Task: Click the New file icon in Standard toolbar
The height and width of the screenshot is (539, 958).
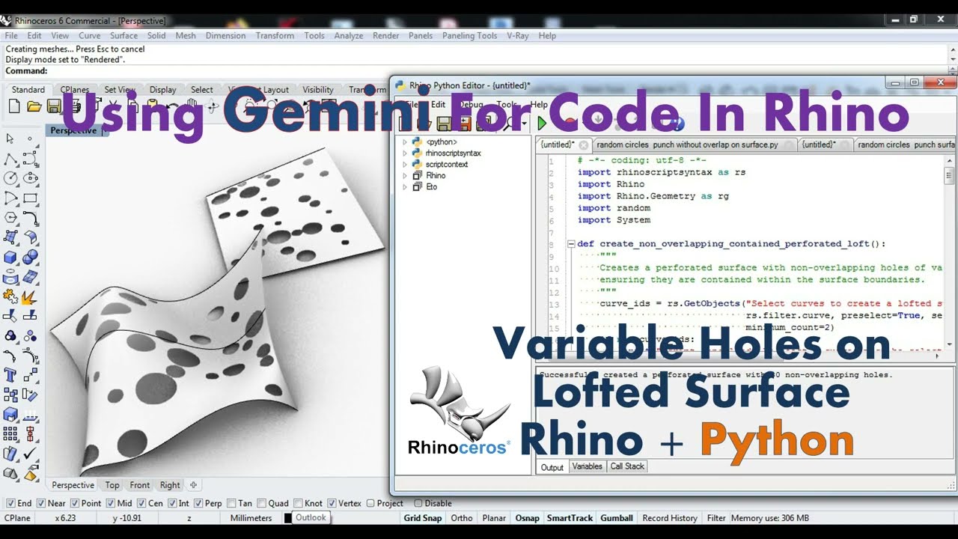Action: tap(14, 107)
